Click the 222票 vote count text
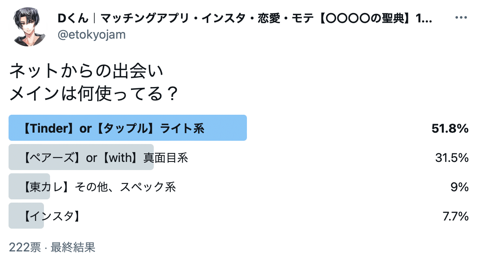 click(25, 247)
